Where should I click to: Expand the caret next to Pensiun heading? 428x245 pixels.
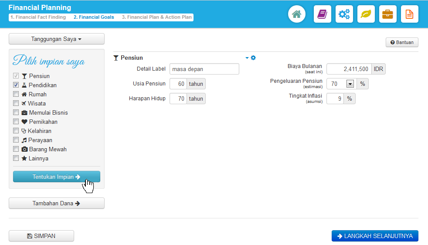click(x=247, y=58)
